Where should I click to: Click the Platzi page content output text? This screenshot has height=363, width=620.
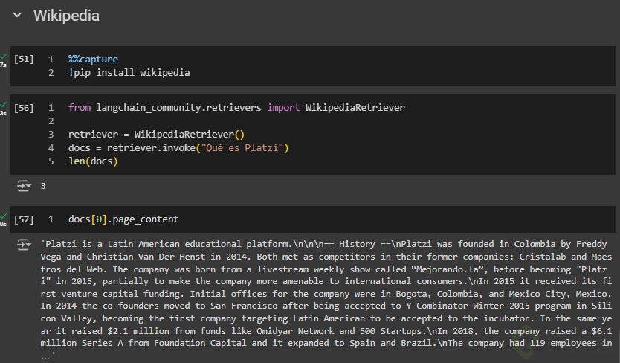[327, 294]
